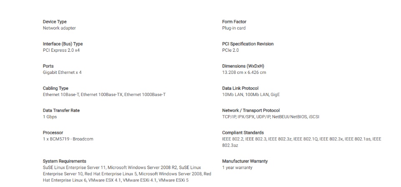
Task: Click the Data Transfer Rate heading
Action: (x=61, y=111)
